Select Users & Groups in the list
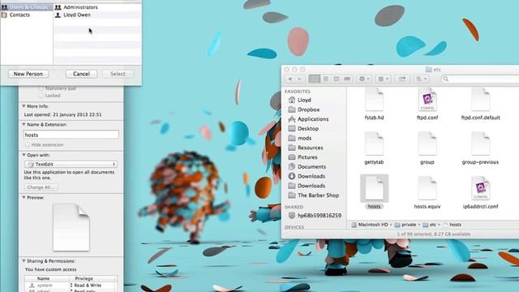This screenshot has height=292, width=519. [x=27, y=7]
